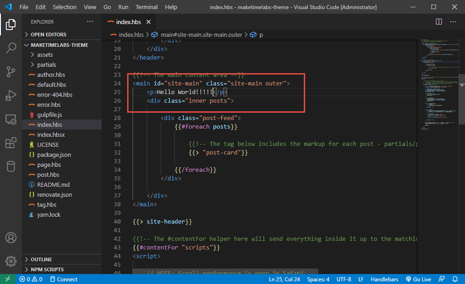
Task: Change file encoding via UTF-8
Action: coord(344,279)
